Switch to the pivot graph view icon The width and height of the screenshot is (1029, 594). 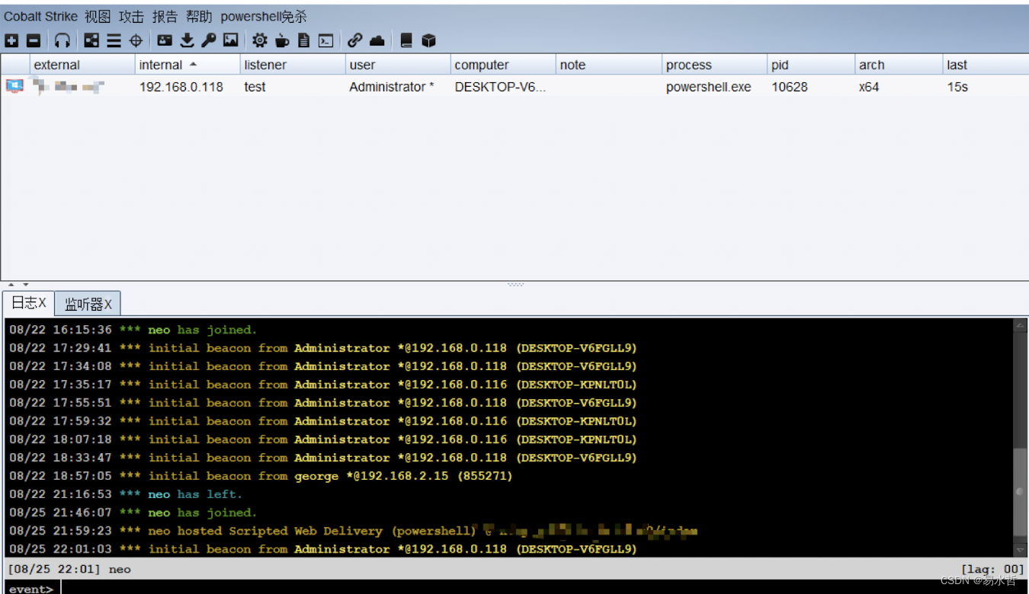tap(91, 40)
